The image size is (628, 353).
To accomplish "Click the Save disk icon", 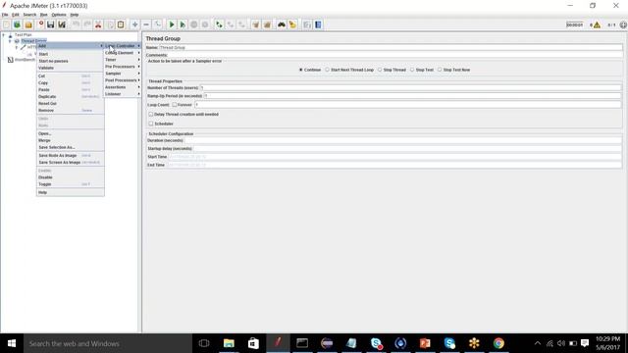I will pos(50,25).
